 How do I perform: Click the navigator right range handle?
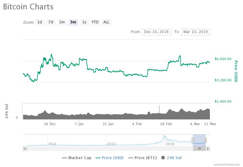pyautogui.click(x=206, y=140)
